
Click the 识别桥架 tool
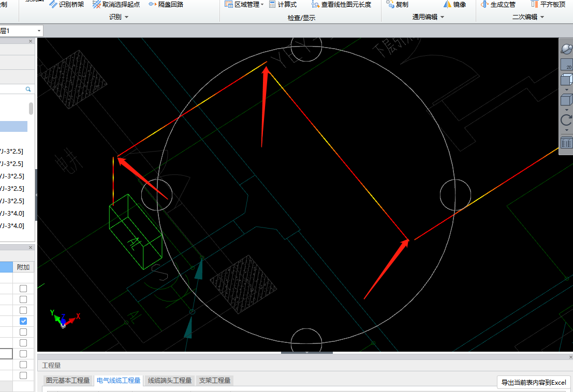click(x=66, y=4)
